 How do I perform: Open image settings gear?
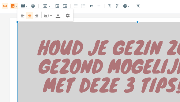pos(68,15)
